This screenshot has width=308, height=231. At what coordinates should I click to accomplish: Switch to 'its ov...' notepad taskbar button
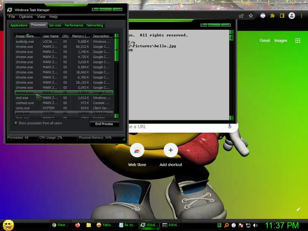(x=127, y=225)
